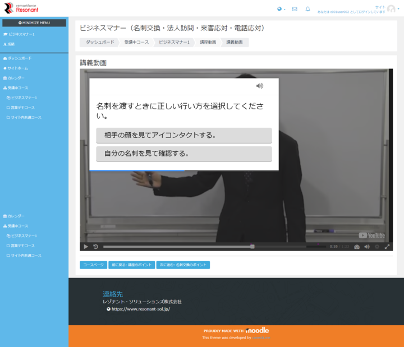Click ダッシュボード breadcrumb

pos(99,42)
